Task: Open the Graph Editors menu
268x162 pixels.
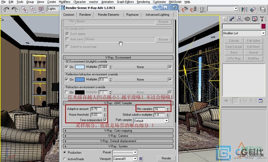Action: coord(125,2)
